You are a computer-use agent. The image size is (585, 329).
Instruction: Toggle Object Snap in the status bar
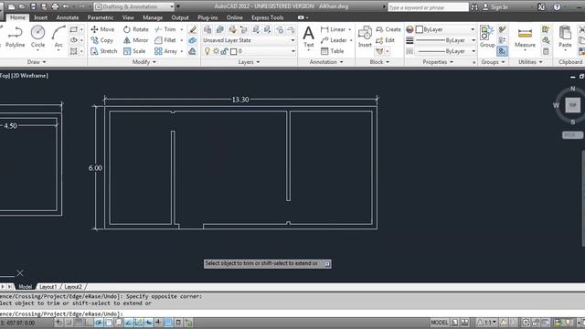pyautogui.click(x=109, y=323)
